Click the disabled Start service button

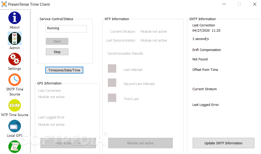pyautogui.click(x=57, y=41)
